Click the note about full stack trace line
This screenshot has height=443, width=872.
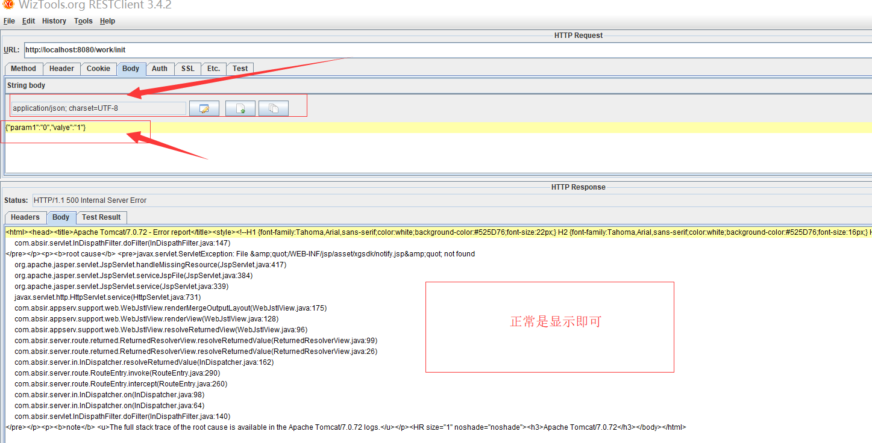(346, 427)
